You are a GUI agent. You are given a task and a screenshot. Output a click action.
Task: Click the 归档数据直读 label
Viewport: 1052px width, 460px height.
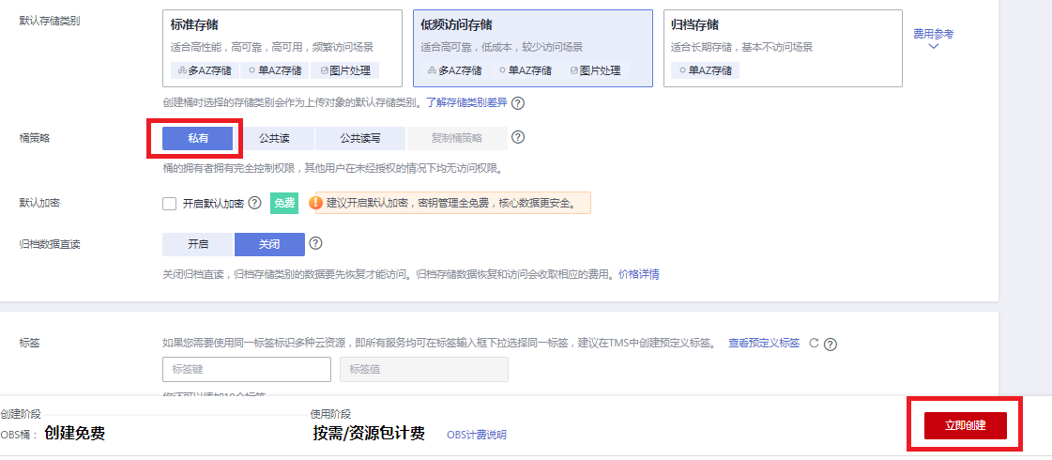point(51,244)
